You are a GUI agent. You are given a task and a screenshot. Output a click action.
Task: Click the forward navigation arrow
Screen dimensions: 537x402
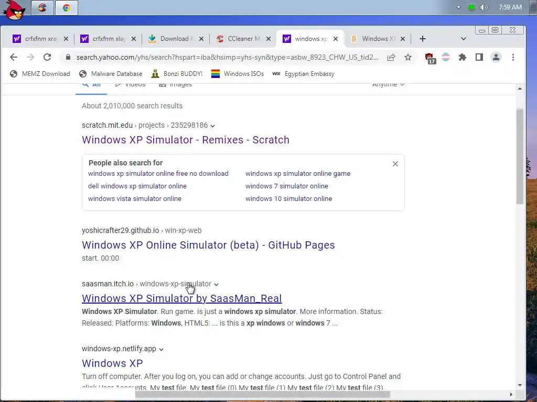pyautogui.click(x=30, y=57)
